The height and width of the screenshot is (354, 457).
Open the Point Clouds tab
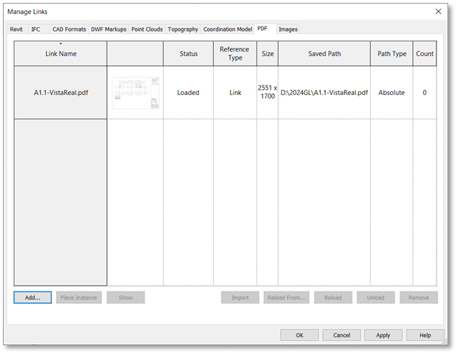(147, 29)
